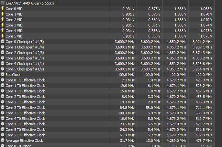Select Core 0 Clock (perf #4/5) label
The width and height of the screenshot is (222, 147).
tap(25, 42)
